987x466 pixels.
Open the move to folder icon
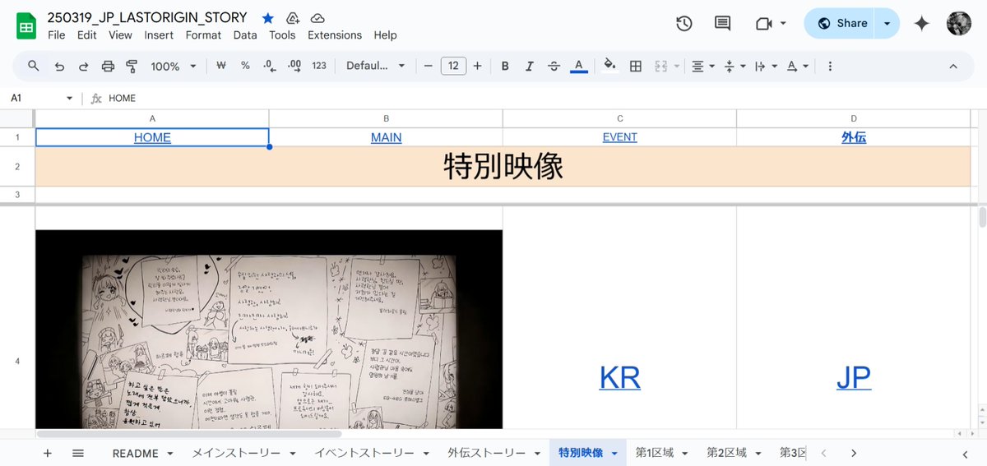tap(293, 18)
